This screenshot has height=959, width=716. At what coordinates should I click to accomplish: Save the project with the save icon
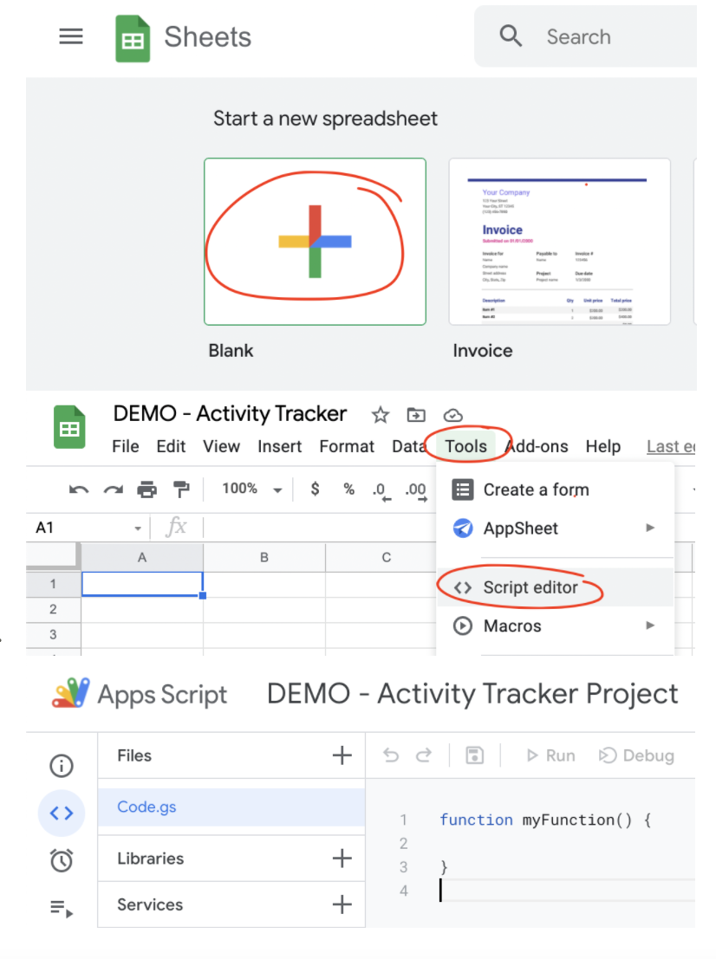473,755
